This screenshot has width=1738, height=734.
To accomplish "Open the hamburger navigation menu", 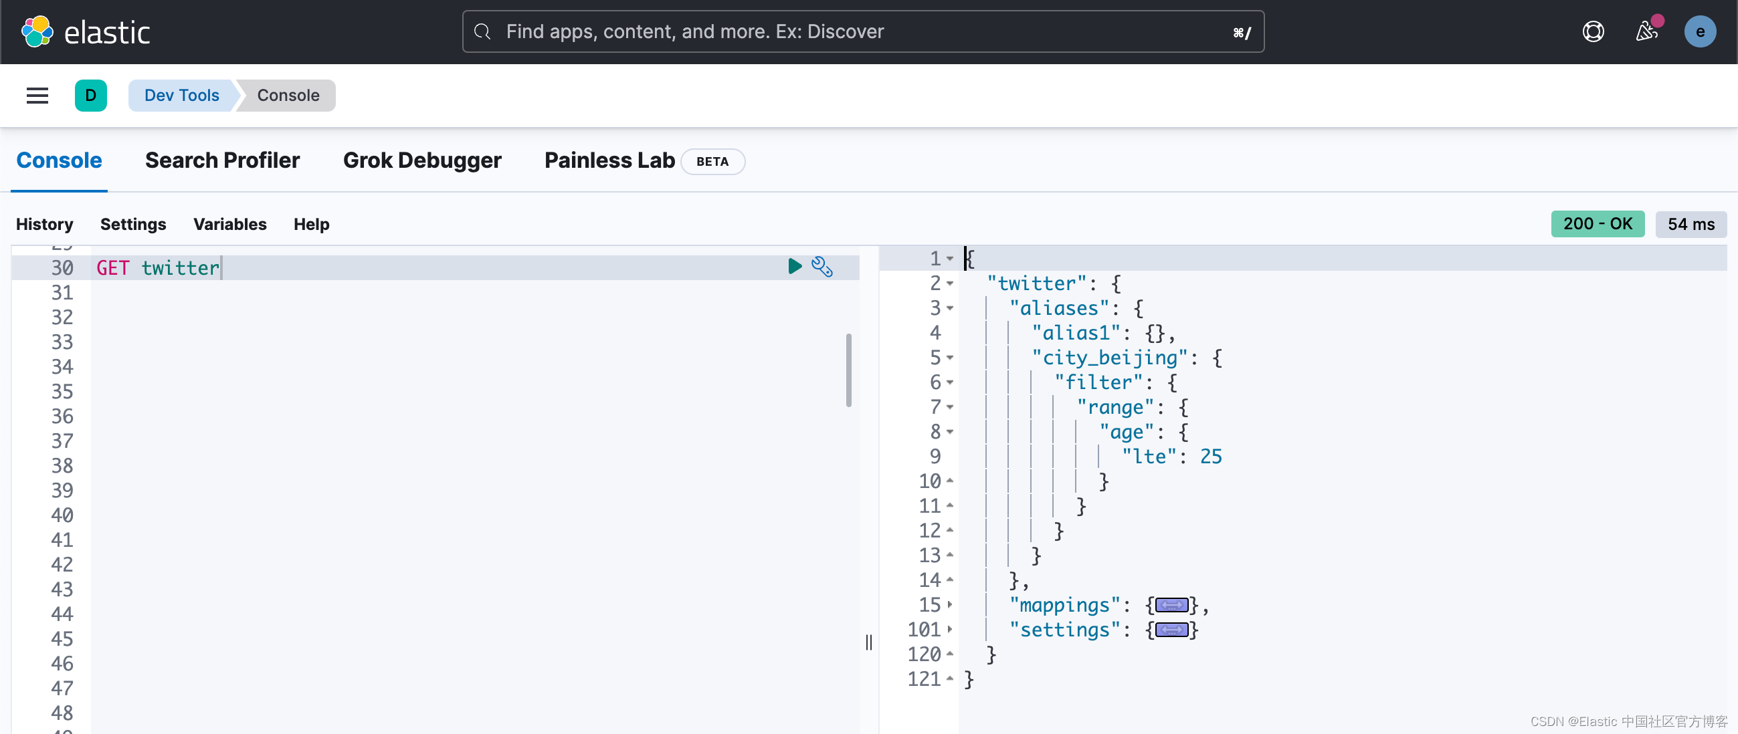I will pos(37,96).
